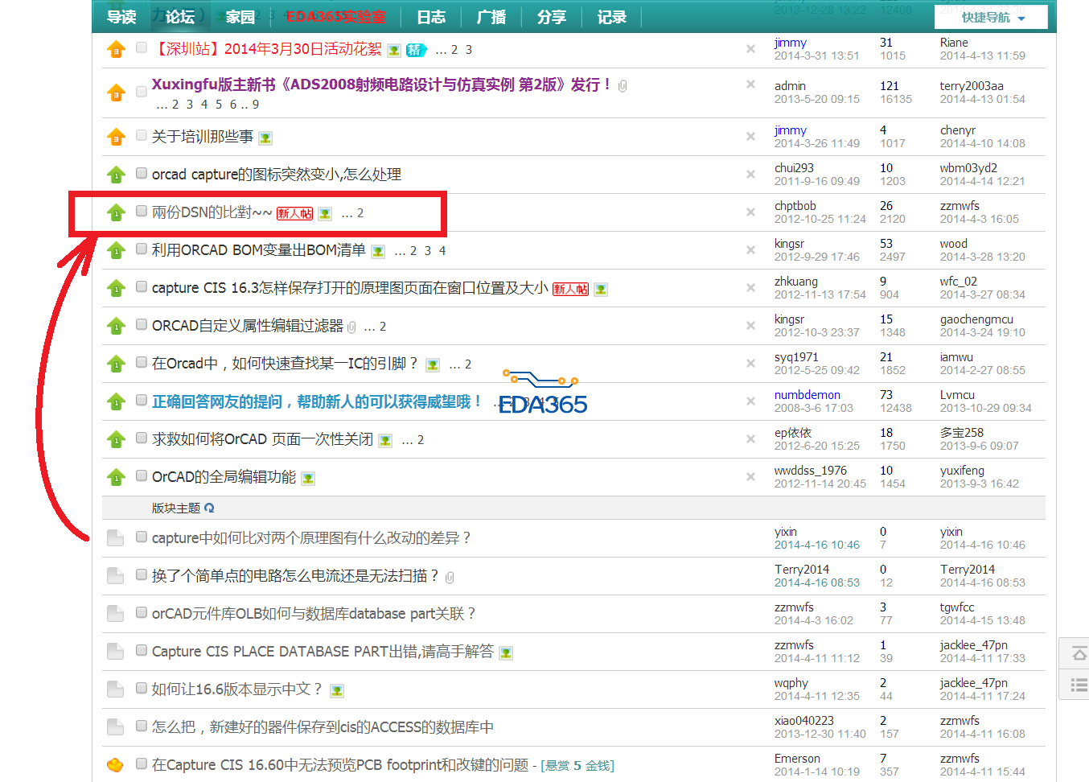Click the refresh icon next to 版块主题

pyautogui.click(x=209, y=508)
